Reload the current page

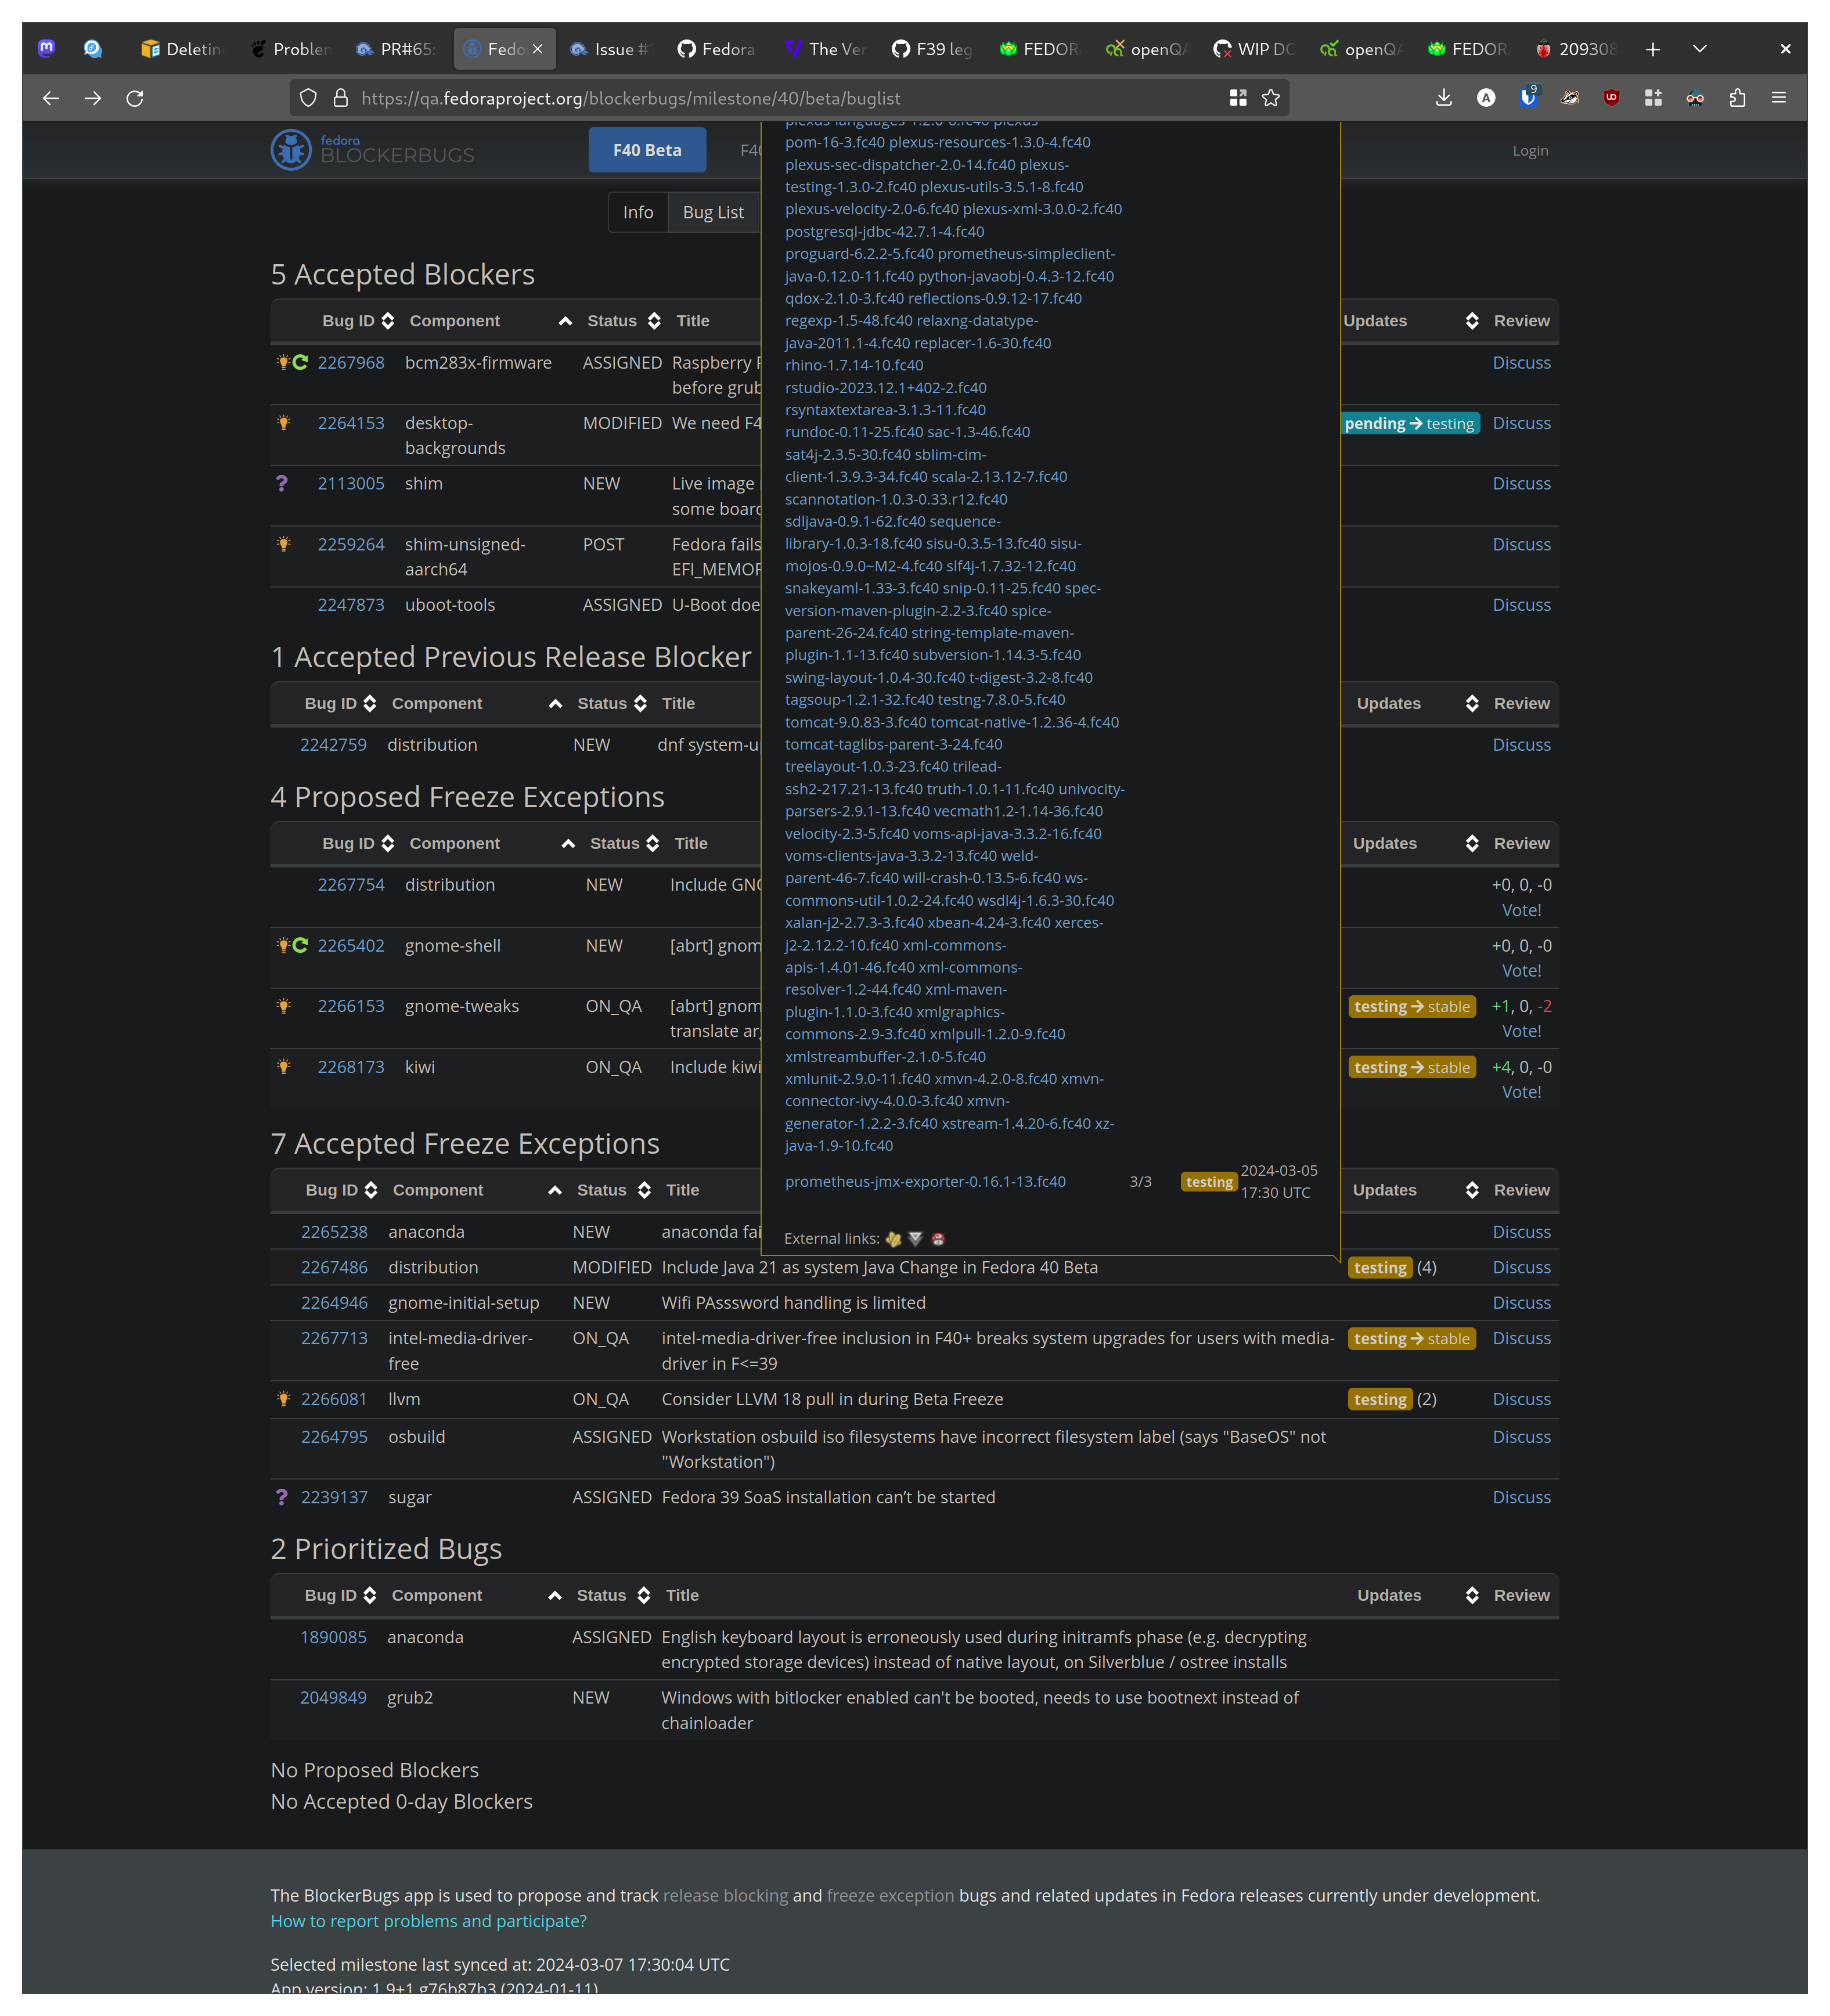pos(135,98)
